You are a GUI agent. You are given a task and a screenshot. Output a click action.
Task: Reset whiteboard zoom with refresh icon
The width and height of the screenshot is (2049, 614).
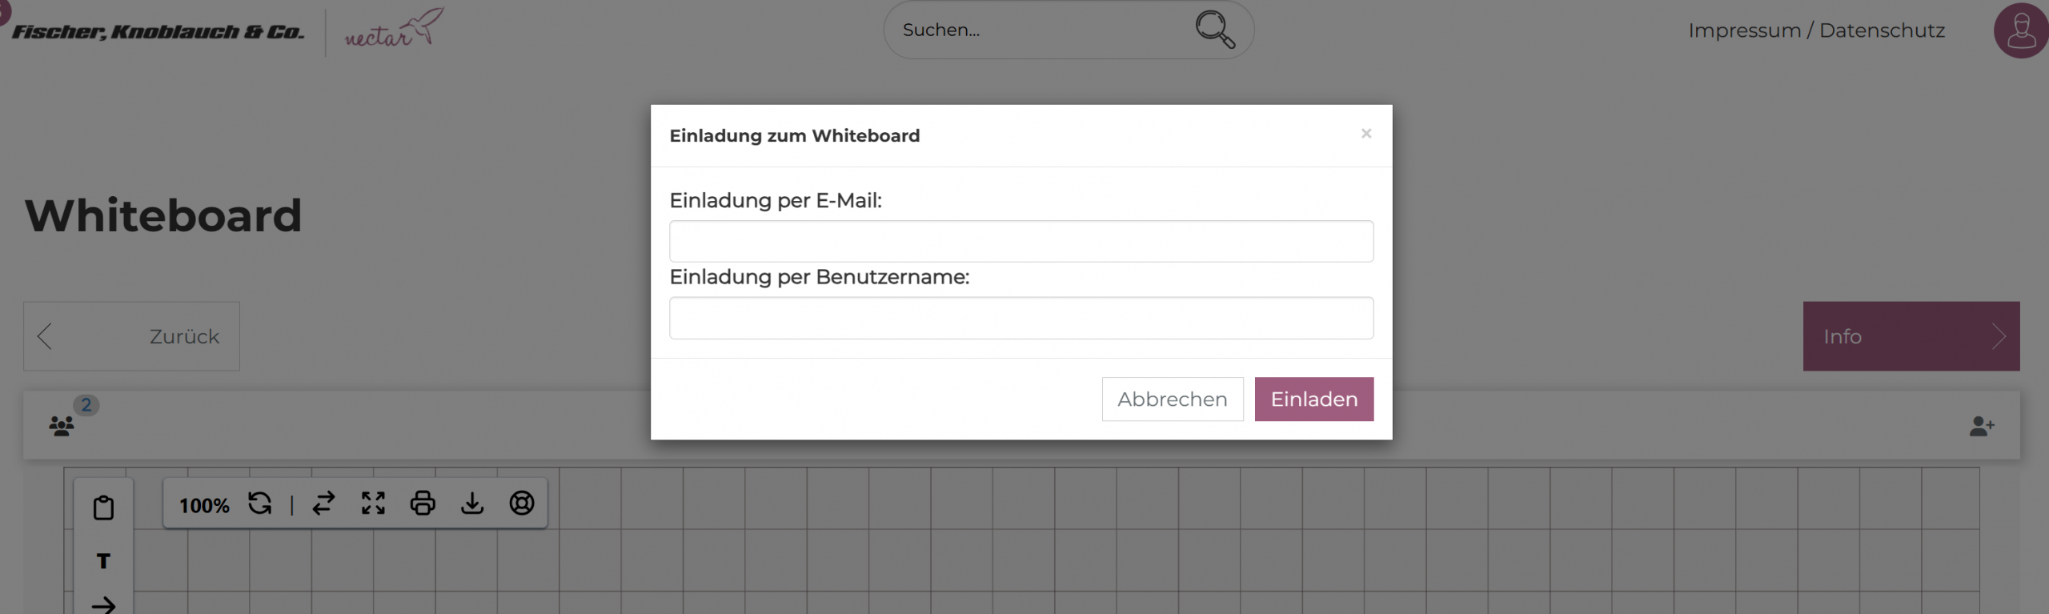[259, 504]
